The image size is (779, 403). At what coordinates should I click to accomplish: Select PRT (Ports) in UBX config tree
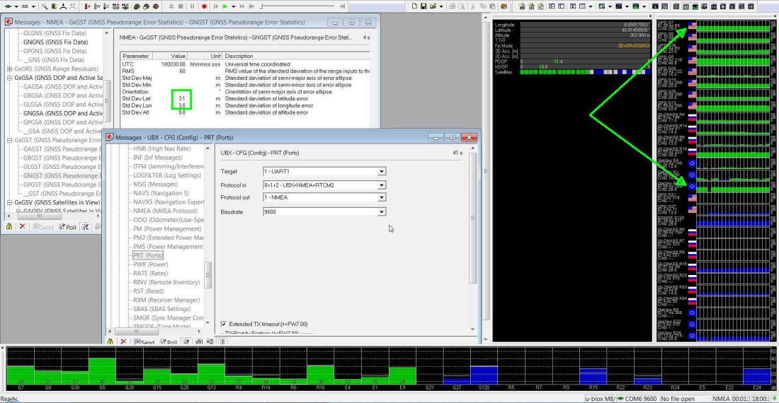(x=148, y=256)
